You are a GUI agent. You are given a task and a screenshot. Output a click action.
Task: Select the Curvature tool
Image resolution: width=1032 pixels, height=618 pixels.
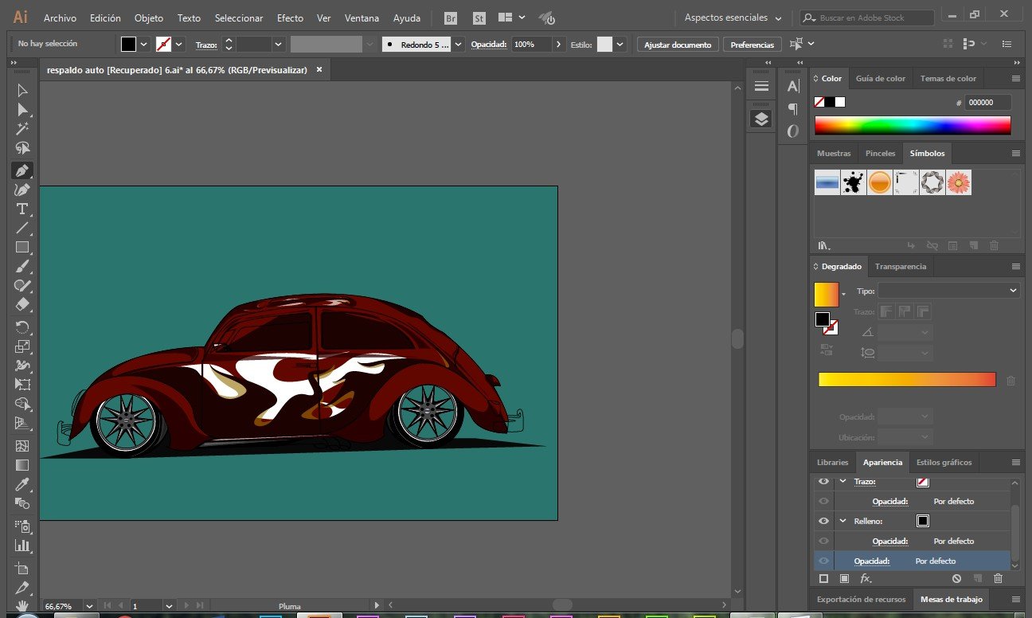click(x=22, y=190)
